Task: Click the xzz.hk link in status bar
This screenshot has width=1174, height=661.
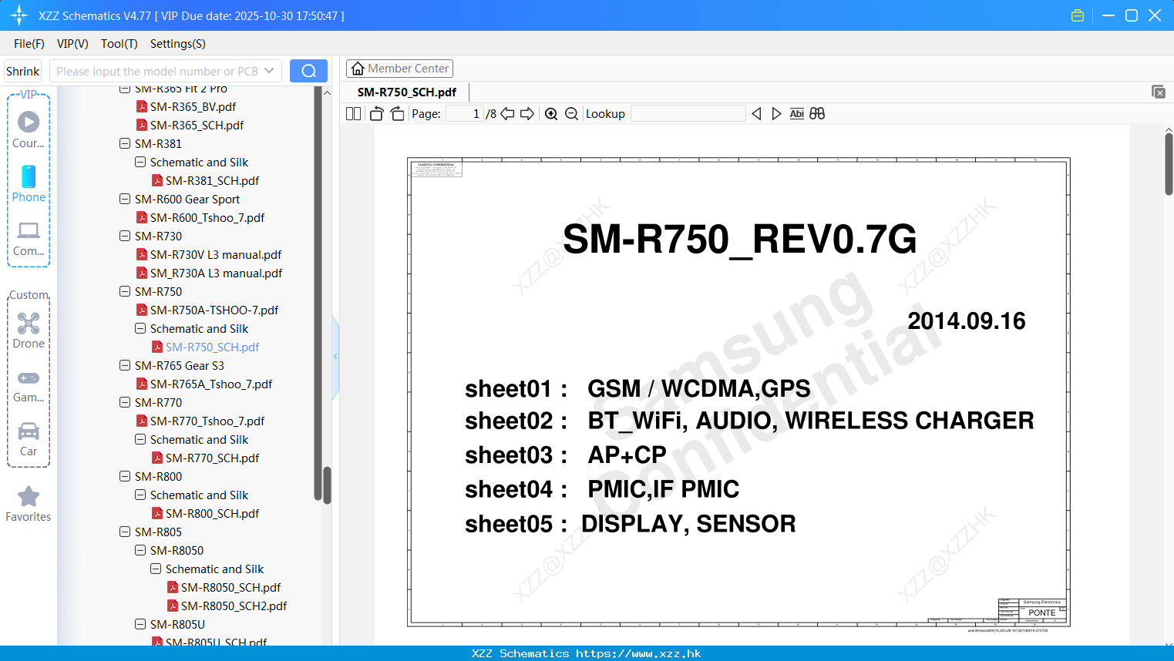Action: 638,653
